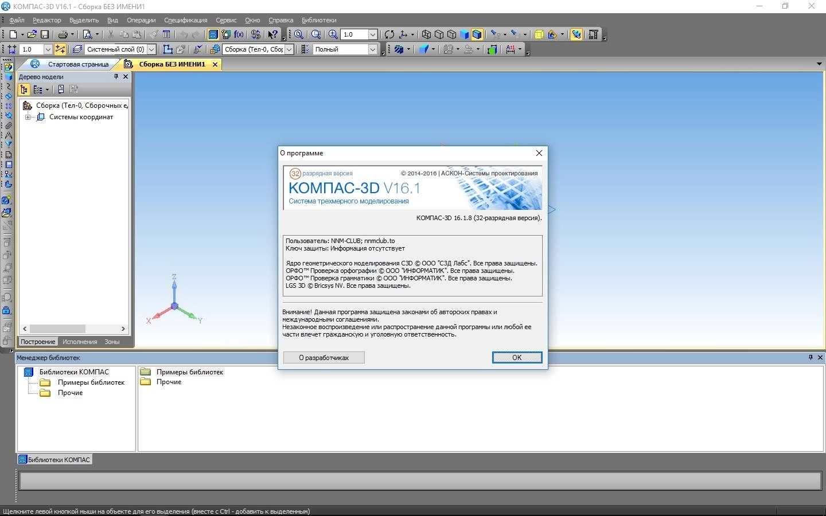This screenshot has height=516, width=826.
Task: Close the О программе dialog
Action: point(539,153)
